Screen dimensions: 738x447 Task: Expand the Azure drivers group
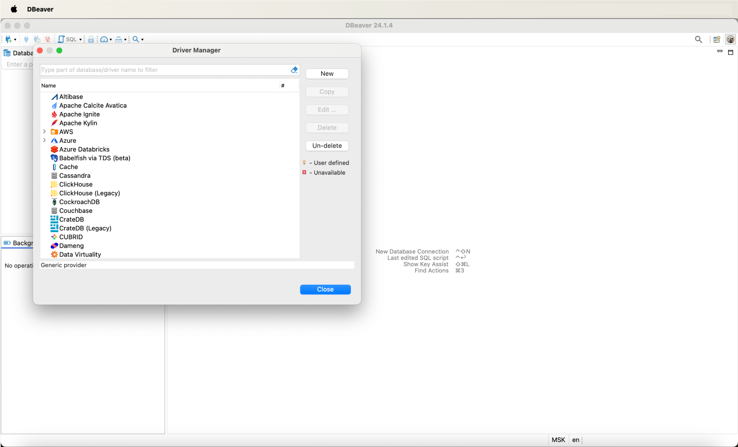(45, 140)
